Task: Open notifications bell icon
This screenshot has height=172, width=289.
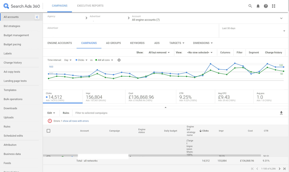Action: coord(258,6)
